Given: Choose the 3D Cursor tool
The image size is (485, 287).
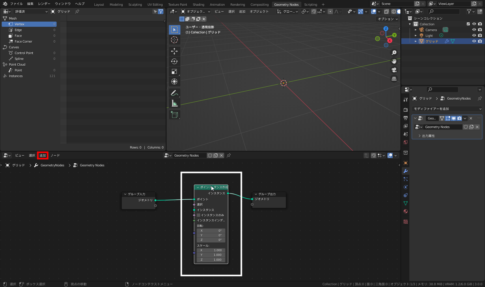Looking at the screenshot, I should click(174, 40).
